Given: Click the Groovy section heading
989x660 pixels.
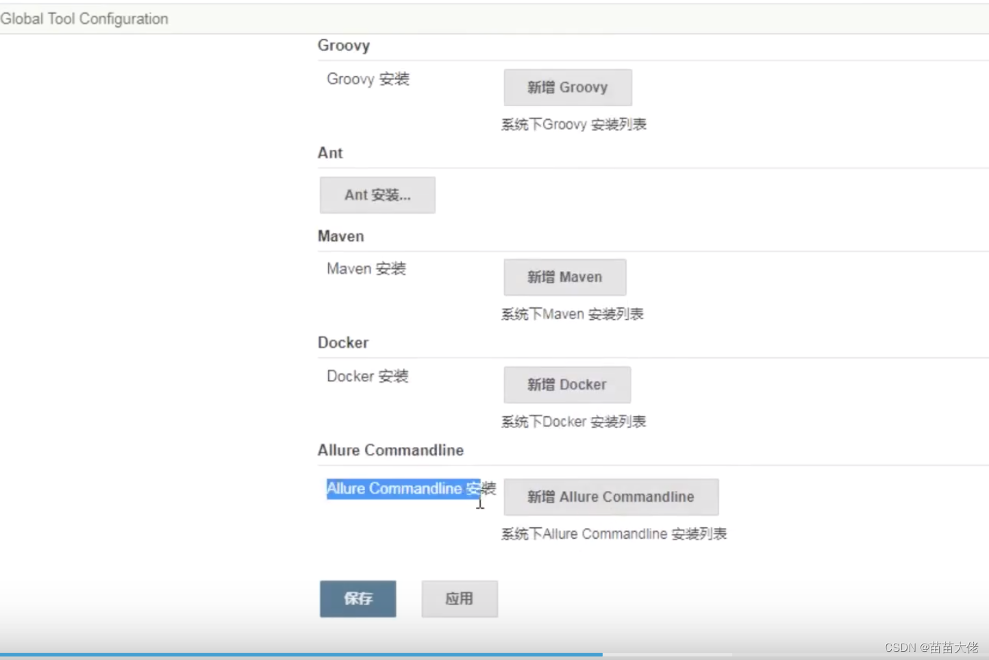Looking at the screenshot, I should tap(344, 46).
